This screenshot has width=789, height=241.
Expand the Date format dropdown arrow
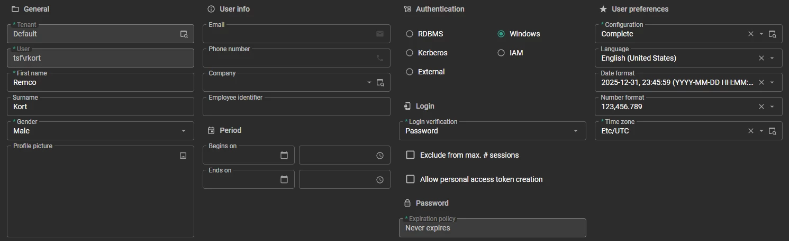772,82
